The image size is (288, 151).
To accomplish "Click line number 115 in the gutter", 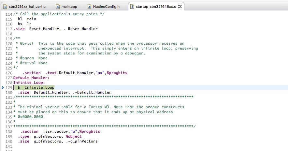I will click(x=9, y=19).
